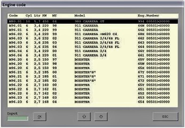
Task: Click the Input field
Action: [18, 118]
